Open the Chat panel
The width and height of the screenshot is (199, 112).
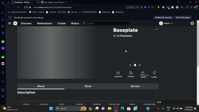[175, 102]
